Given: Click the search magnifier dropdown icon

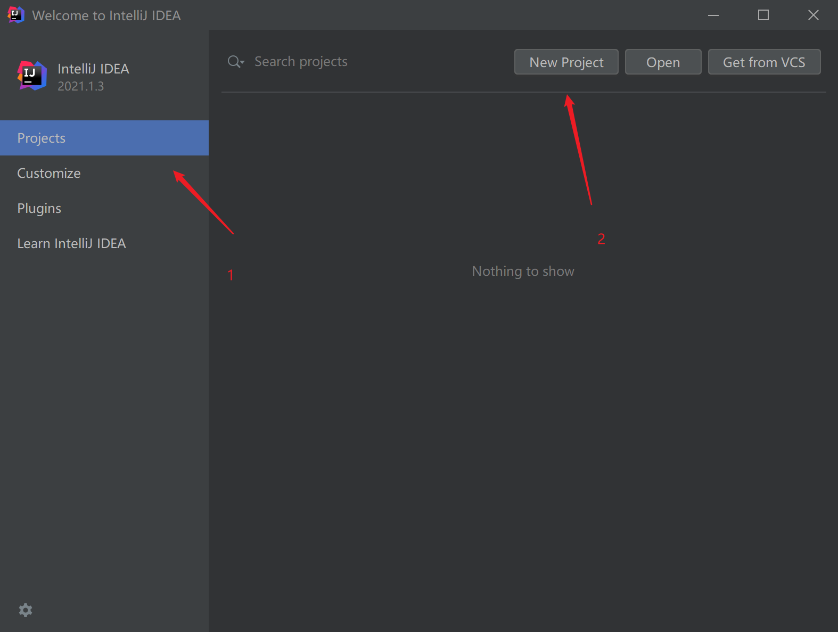Looking at the screenshot, I should (x=236, y=62).
